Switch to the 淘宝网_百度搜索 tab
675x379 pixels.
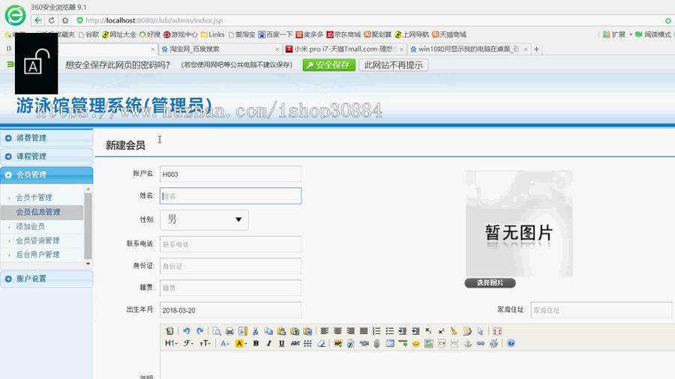[x=220, y=49]
